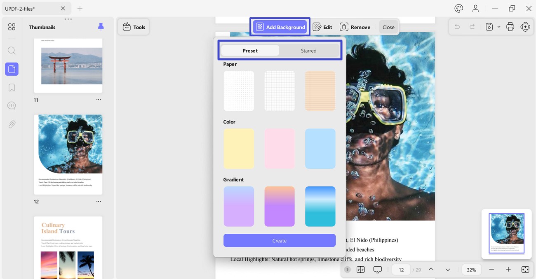Select the grid paper background preset
Screen dimensions: 536x279
click(280, 91)
